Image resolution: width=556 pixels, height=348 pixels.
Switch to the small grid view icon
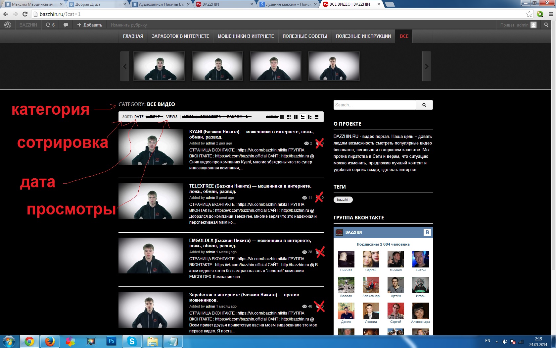pyautogui.click(x=282, y=117)
